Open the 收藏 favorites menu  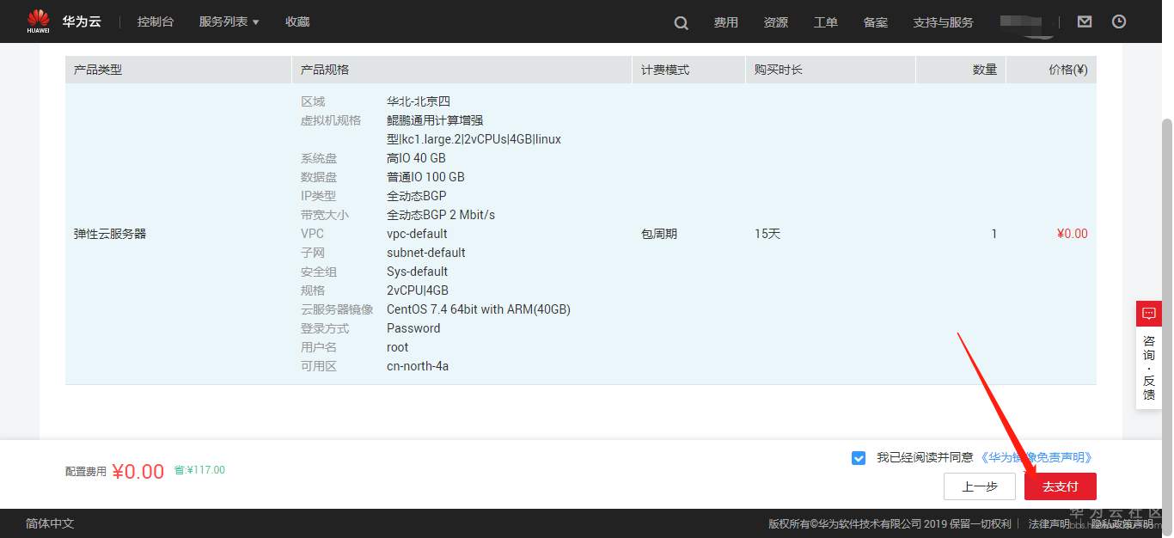pyautogui.click(x=297, y=21)
